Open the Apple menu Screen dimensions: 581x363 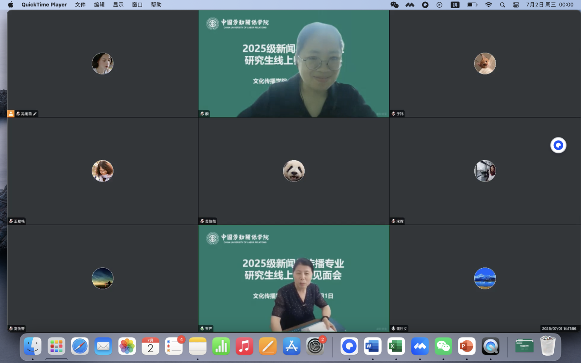coord(10,5)
